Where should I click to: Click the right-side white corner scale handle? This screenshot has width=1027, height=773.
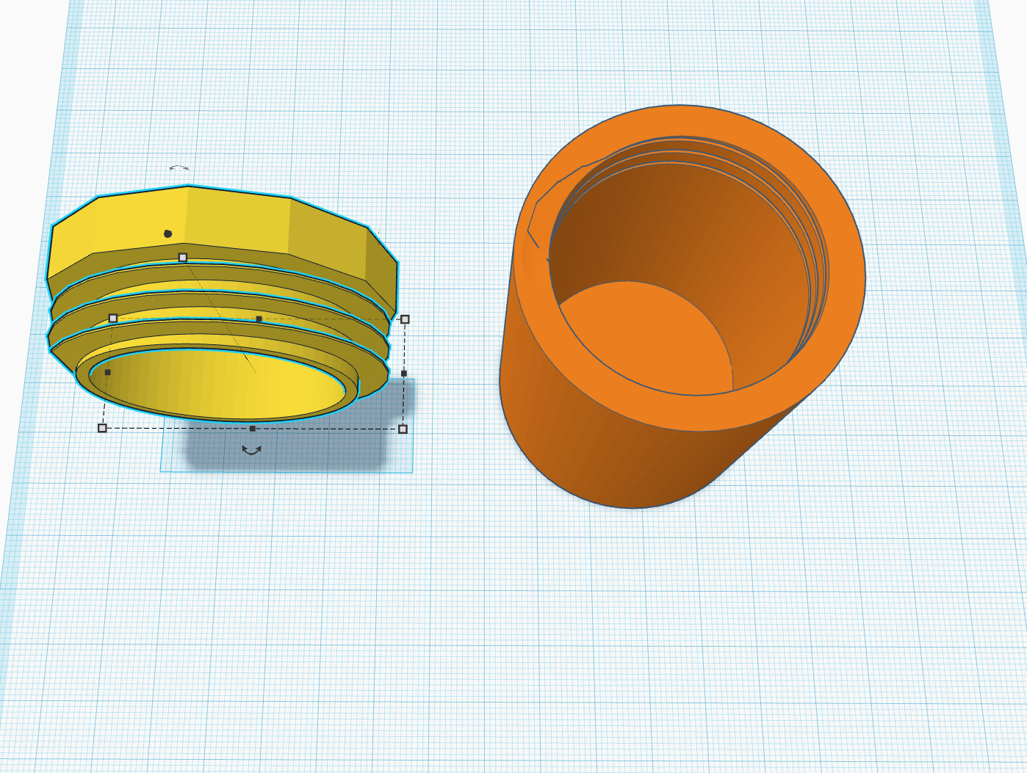tap(405, 319)
